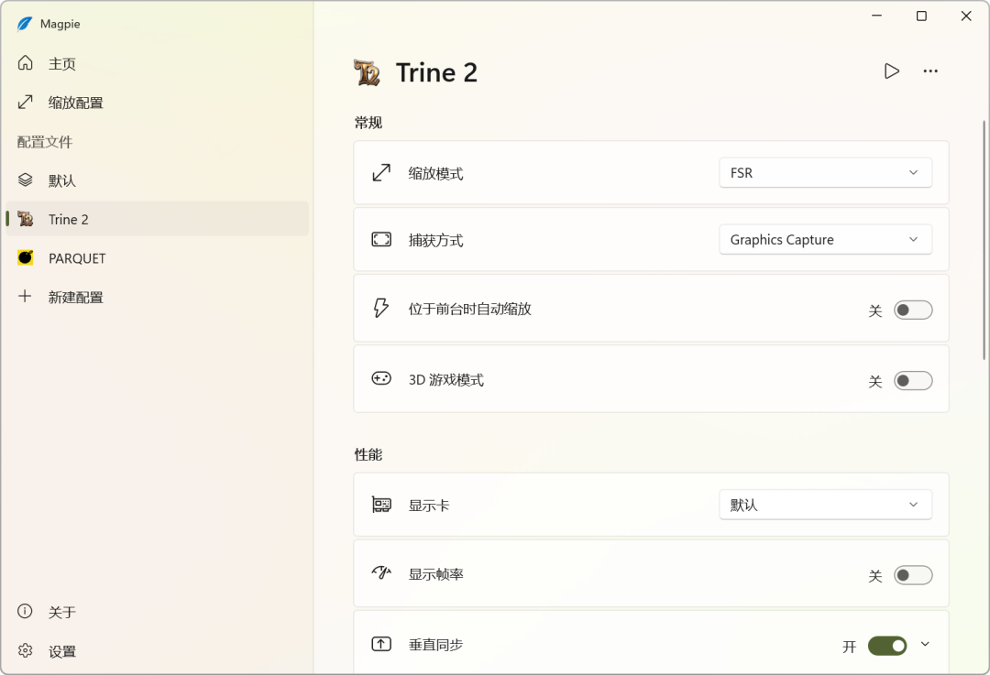This screenshot has width=990, height=675.
Task: Open the three-dots more options menu
Action: point(930,71)
